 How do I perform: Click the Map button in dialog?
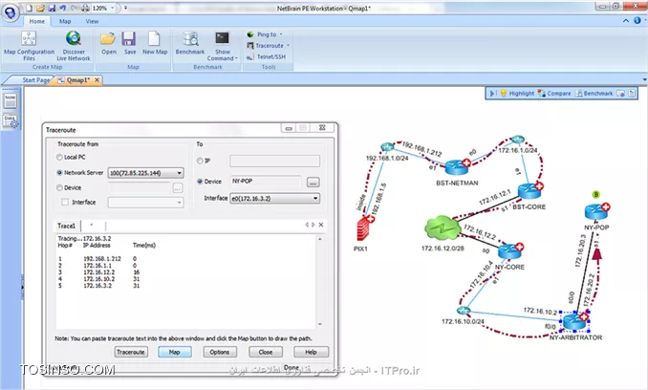[x=174, y=352]
